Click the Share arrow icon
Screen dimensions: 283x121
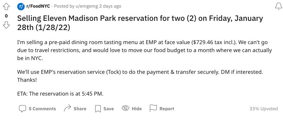point(68,108)
